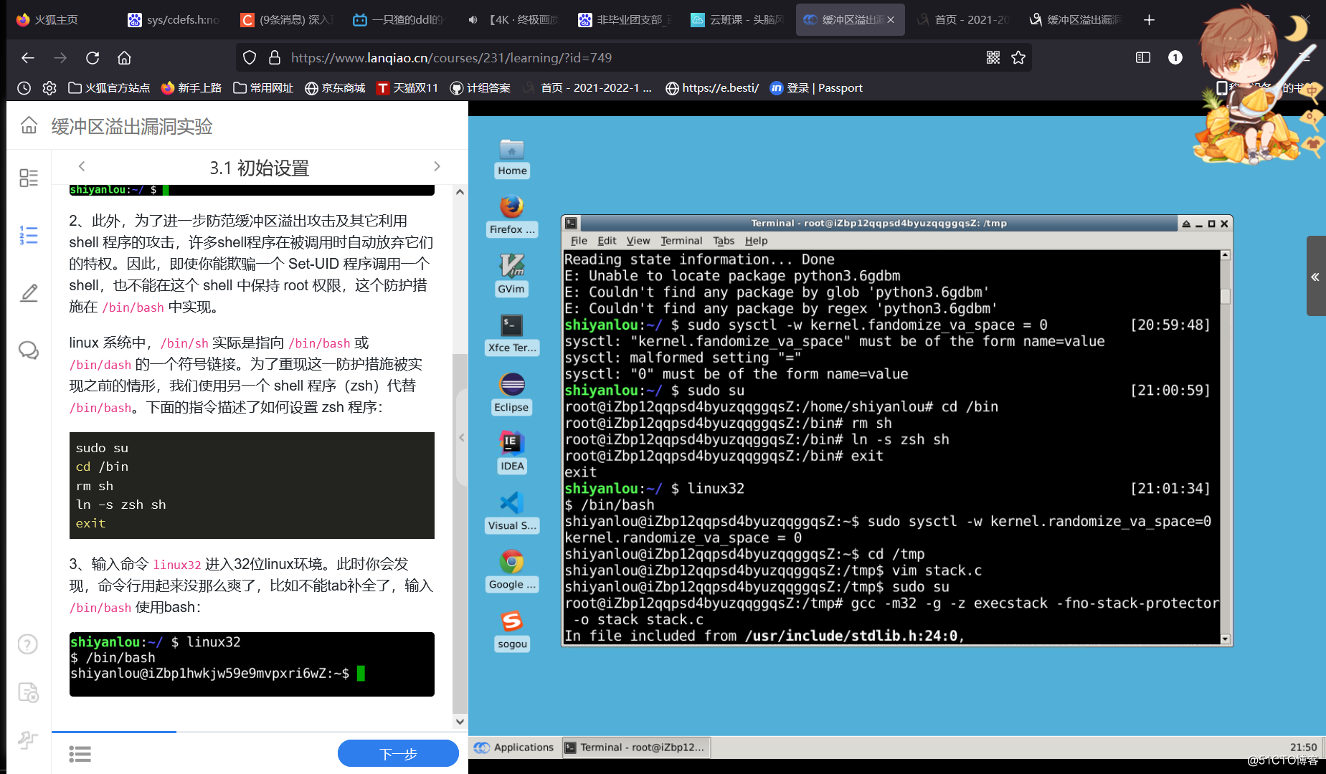Open the reader view sidebar icon
1326x774 pixels.
(1143, 57)
